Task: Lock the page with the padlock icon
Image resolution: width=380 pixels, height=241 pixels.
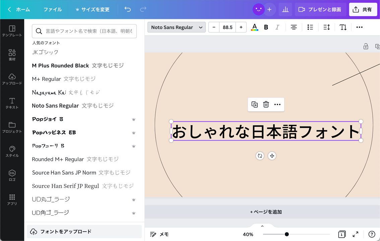Action: pos(366,46)
